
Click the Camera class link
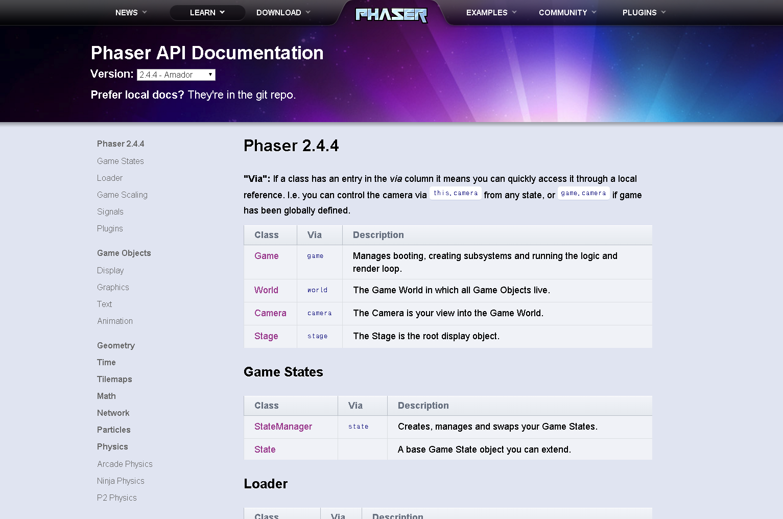[x=270, y=313]
